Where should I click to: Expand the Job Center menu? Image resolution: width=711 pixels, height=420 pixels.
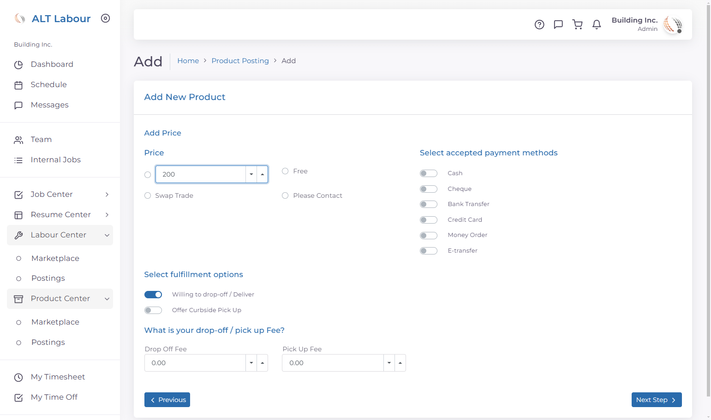click(x=60, y=195)
